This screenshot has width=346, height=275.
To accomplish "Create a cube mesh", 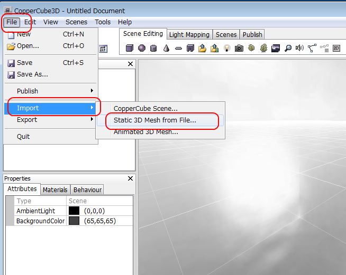I will coord(130,48).
